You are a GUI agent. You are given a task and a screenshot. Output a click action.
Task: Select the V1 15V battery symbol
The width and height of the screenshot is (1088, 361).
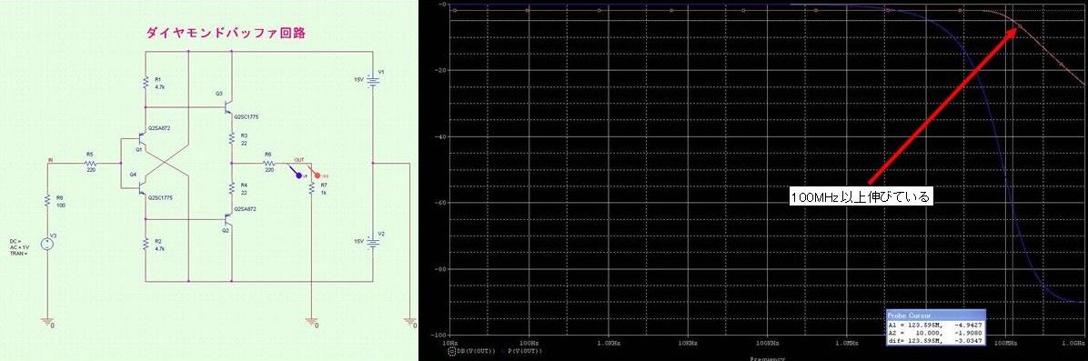coord(373,81)
